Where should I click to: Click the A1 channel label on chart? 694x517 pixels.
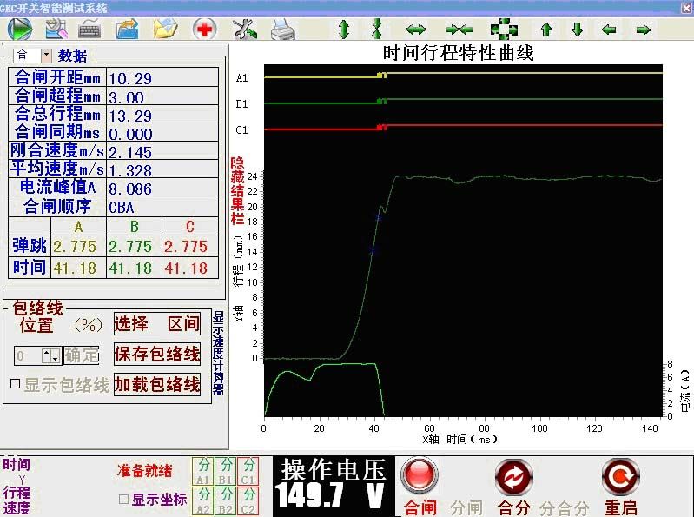(241, 78)
